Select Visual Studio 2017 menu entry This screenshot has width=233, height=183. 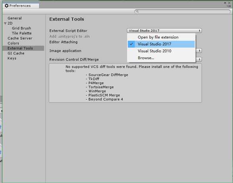[x=161, y=44]
